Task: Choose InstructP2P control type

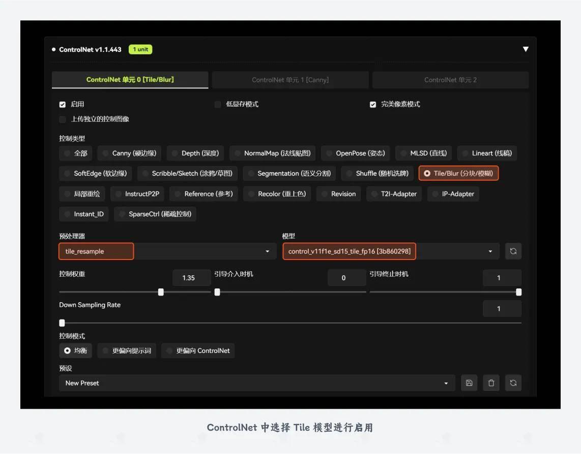Action: 137,194
